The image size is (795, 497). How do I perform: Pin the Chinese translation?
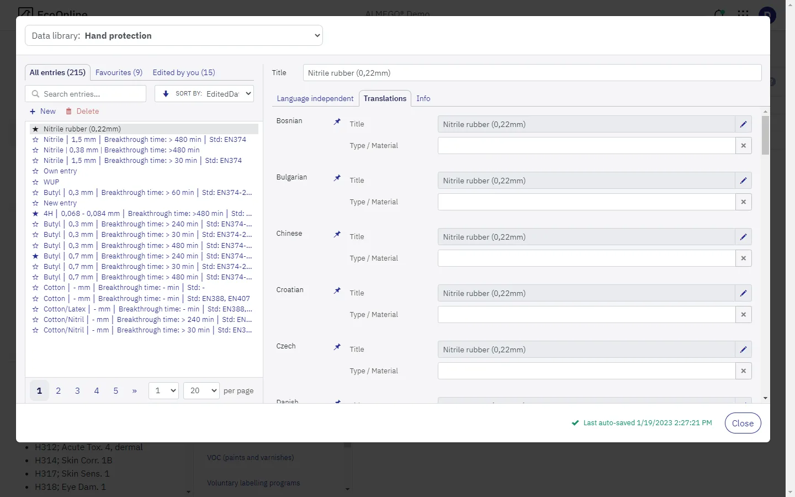(337, 234)
